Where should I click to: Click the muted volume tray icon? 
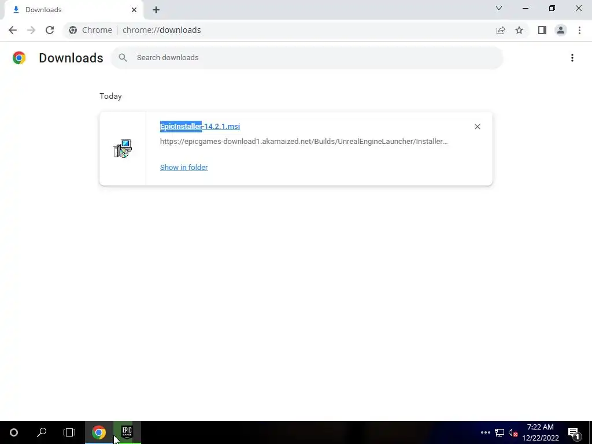(513, 432)
